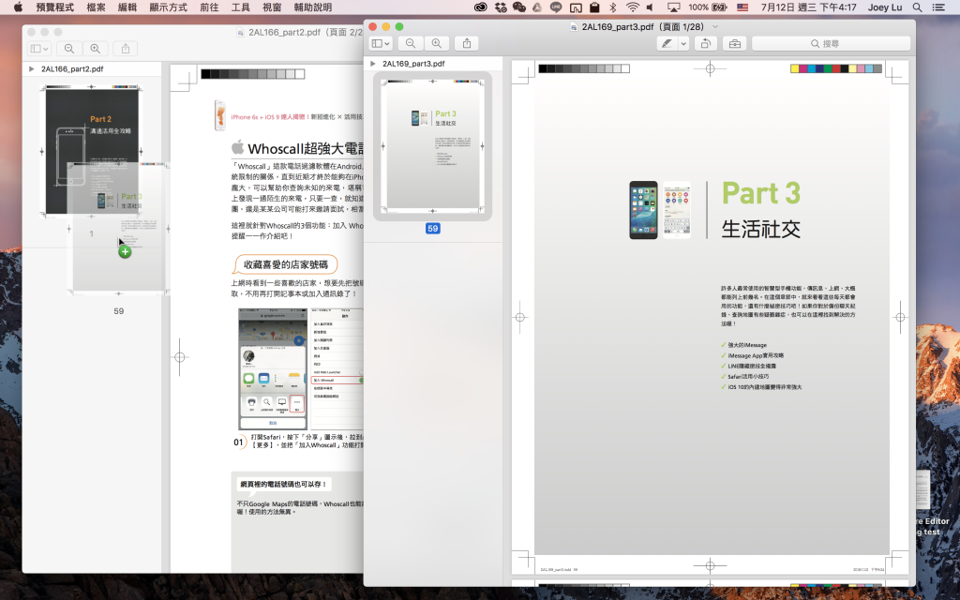The image size is (960, 600).
Task: Open the Joey Lu user menu
Action: [885, 7]
